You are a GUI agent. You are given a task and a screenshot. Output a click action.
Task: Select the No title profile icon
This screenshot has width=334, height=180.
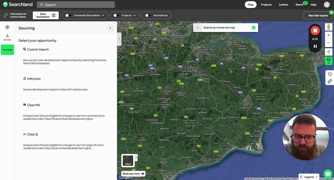pos(7,37)
